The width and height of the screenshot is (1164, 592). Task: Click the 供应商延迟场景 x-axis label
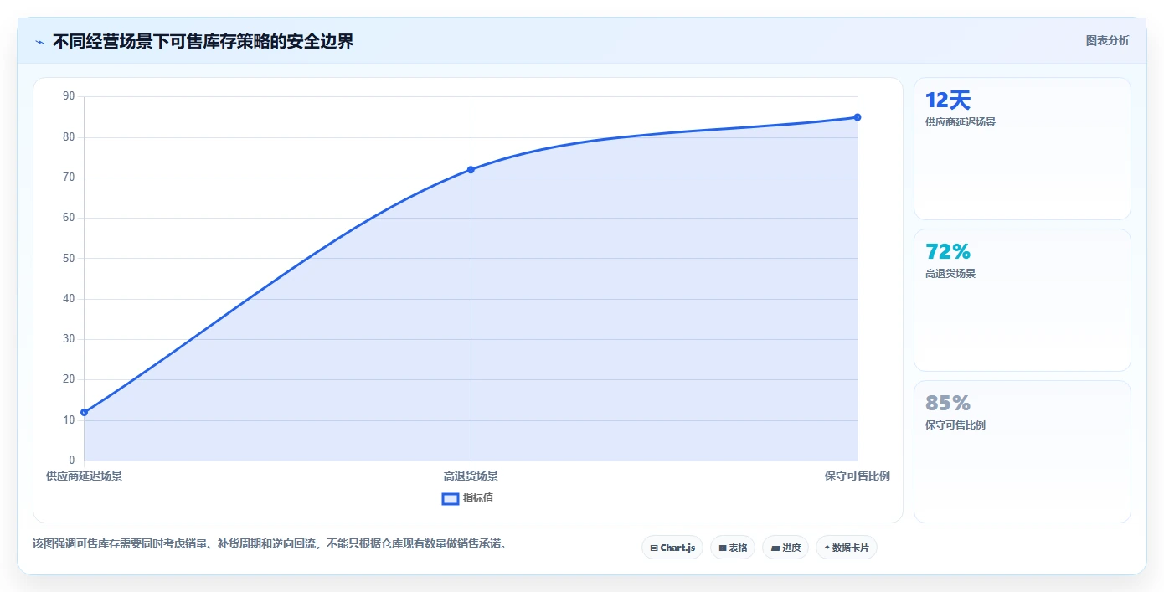click(84, 476)
